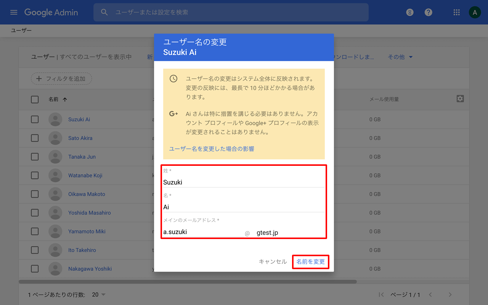Click the フィルタを追加 button
The image size is (488, 305).
point(61,79)
